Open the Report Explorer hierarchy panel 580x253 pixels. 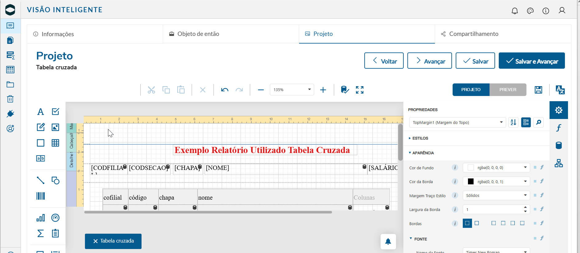(559, 163)
